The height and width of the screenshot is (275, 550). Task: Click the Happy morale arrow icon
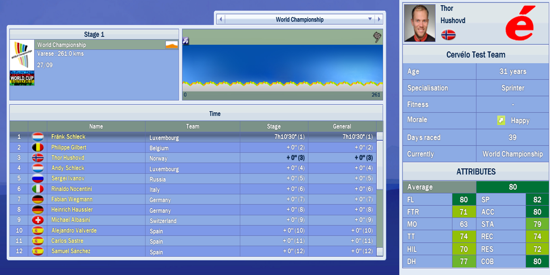click(501, 120)
